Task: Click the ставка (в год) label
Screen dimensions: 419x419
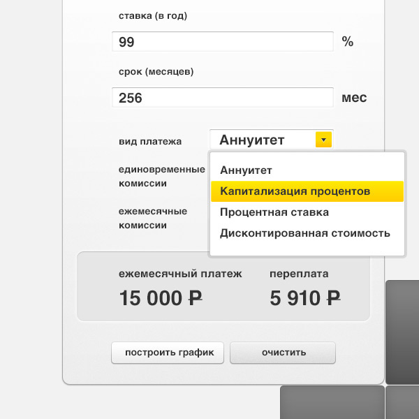Action: [153, 16]
